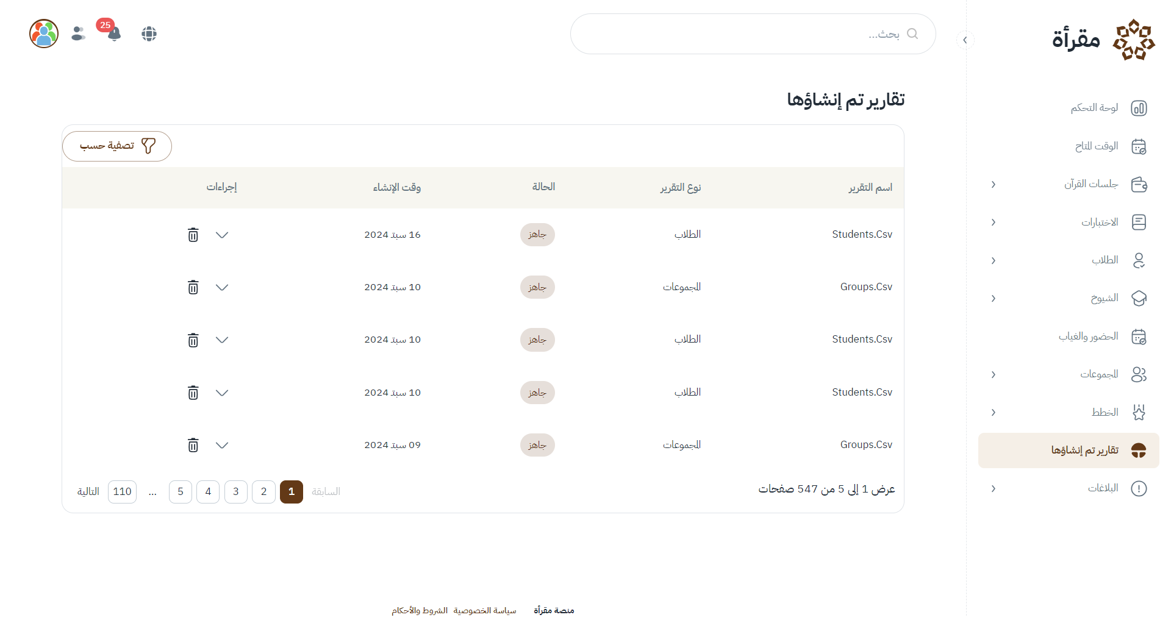The image size is (1171, 623).
Task: Click the تصفية حسب filter button
Action: (117, 146)
